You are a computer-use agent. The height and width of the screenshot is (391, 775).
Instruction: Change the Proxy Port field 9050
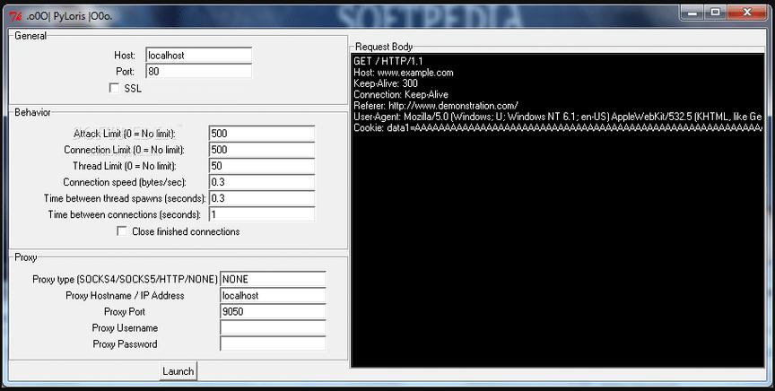coord(273,311)
